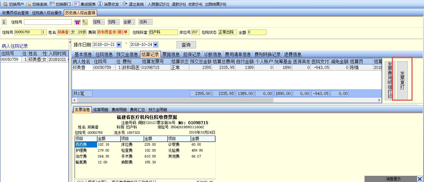This screenshot has height=182, width=424.
Task: Open the 预交金信息 tab
Action: (127, 54)
